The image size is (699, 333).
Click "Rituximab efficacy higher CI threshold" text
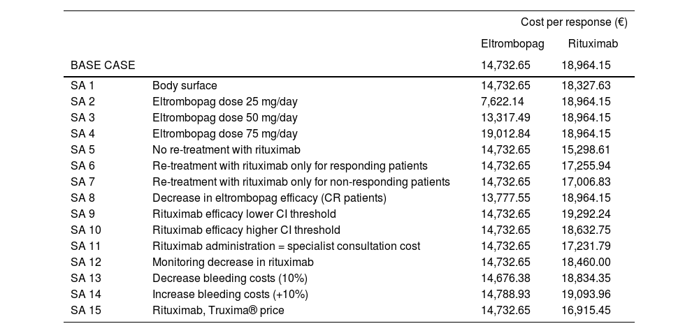click(x=246, y=230)
